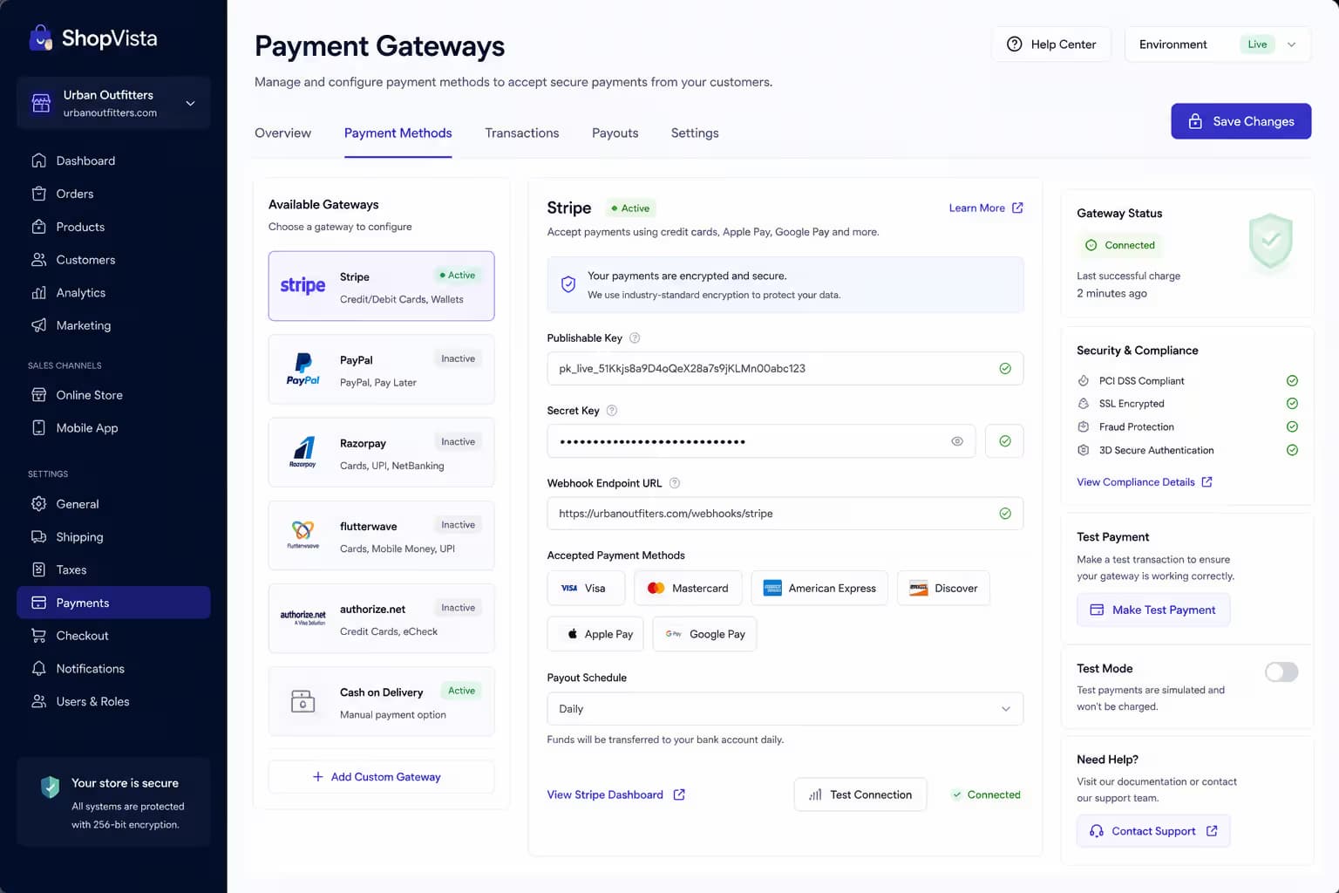Click the Analytics bar chart icon
This screenshot has height=893, width=1339.
38,293
